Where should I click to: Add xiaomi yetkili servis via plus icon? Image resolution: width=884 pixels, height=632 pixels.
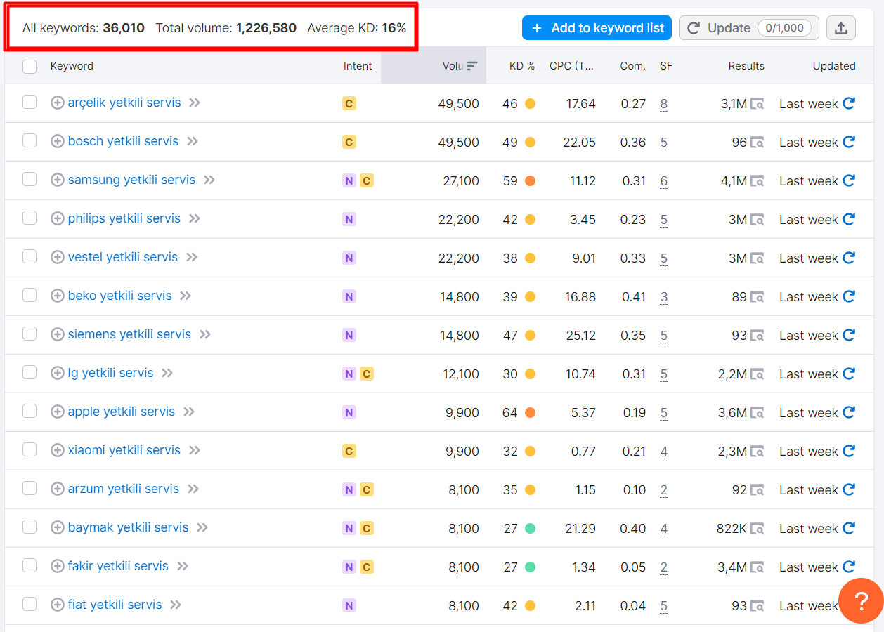[x=58, y=450]
